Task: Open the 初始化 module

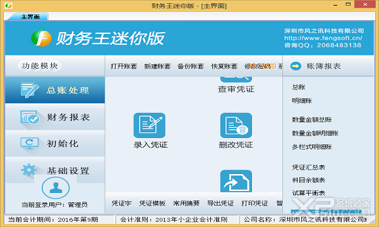Action: (55, 144)
